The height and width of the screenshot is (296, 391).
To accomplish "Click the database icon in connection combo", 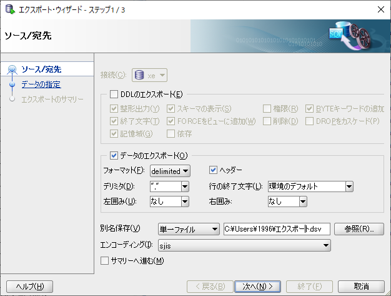I will pyautogui.click(x=139, y=75).
